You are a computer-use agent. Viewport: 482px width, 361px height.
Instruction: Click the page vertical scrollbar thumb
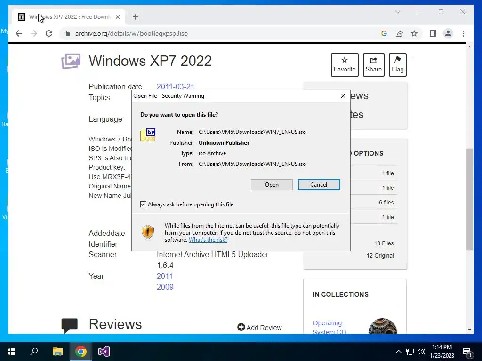click(469, 199)
